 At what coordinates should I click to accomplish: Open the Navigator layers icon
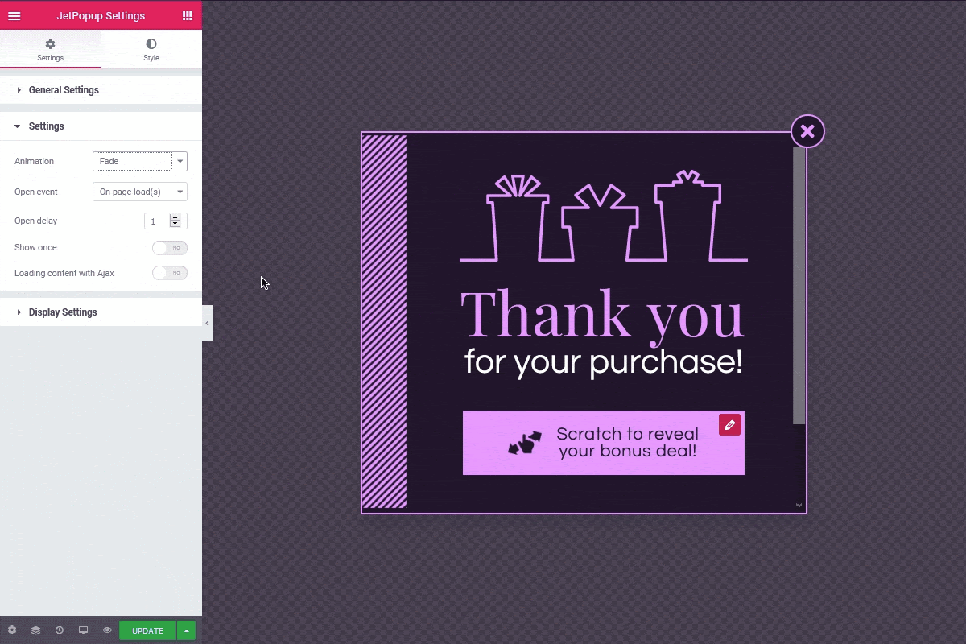35,630
